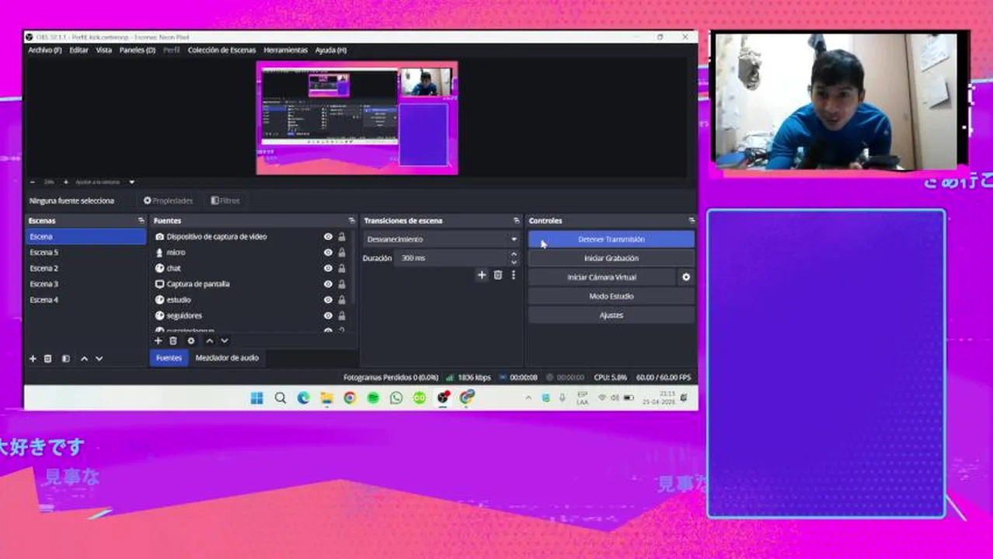Viewport: 993px width, 559px height.
Task: Open Ajustes settings button
Action: click(611, 315)
